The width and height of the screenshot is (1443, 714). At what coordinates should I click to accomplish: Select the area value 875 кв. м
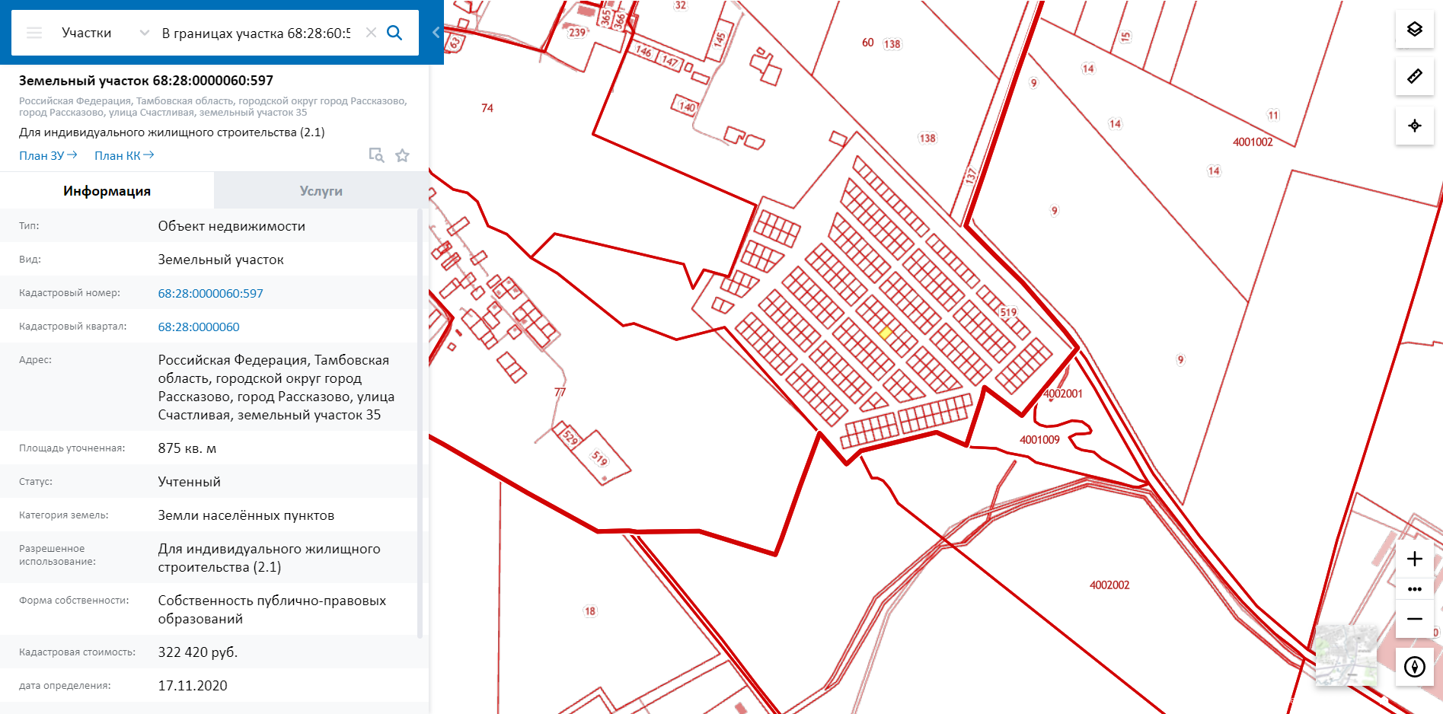tap(187, 448)
